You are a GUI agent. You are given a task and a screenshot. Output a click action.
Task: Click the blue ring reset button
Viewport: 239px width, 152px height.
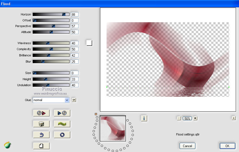pos(62,135)
